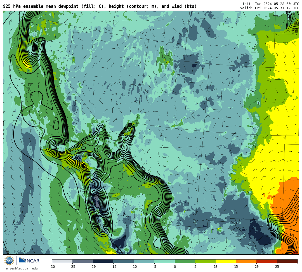Screen dimensions: 302x272
Task: Click the colorbar tick label -20
Action: [93, 267]
